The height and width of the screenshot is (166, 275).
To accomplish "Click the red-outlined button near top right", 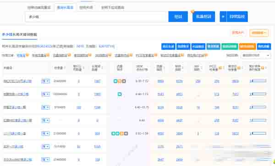I will tap(238, 33).
